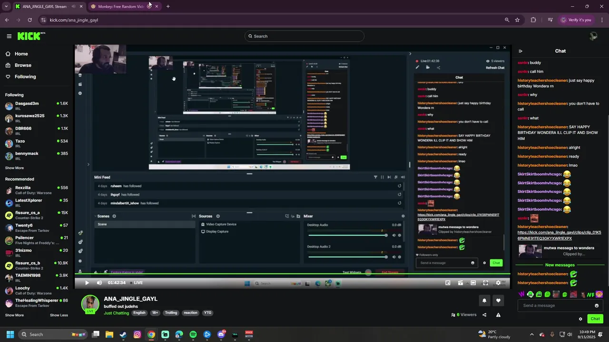Share the stream via the share icon

point(484,314)
